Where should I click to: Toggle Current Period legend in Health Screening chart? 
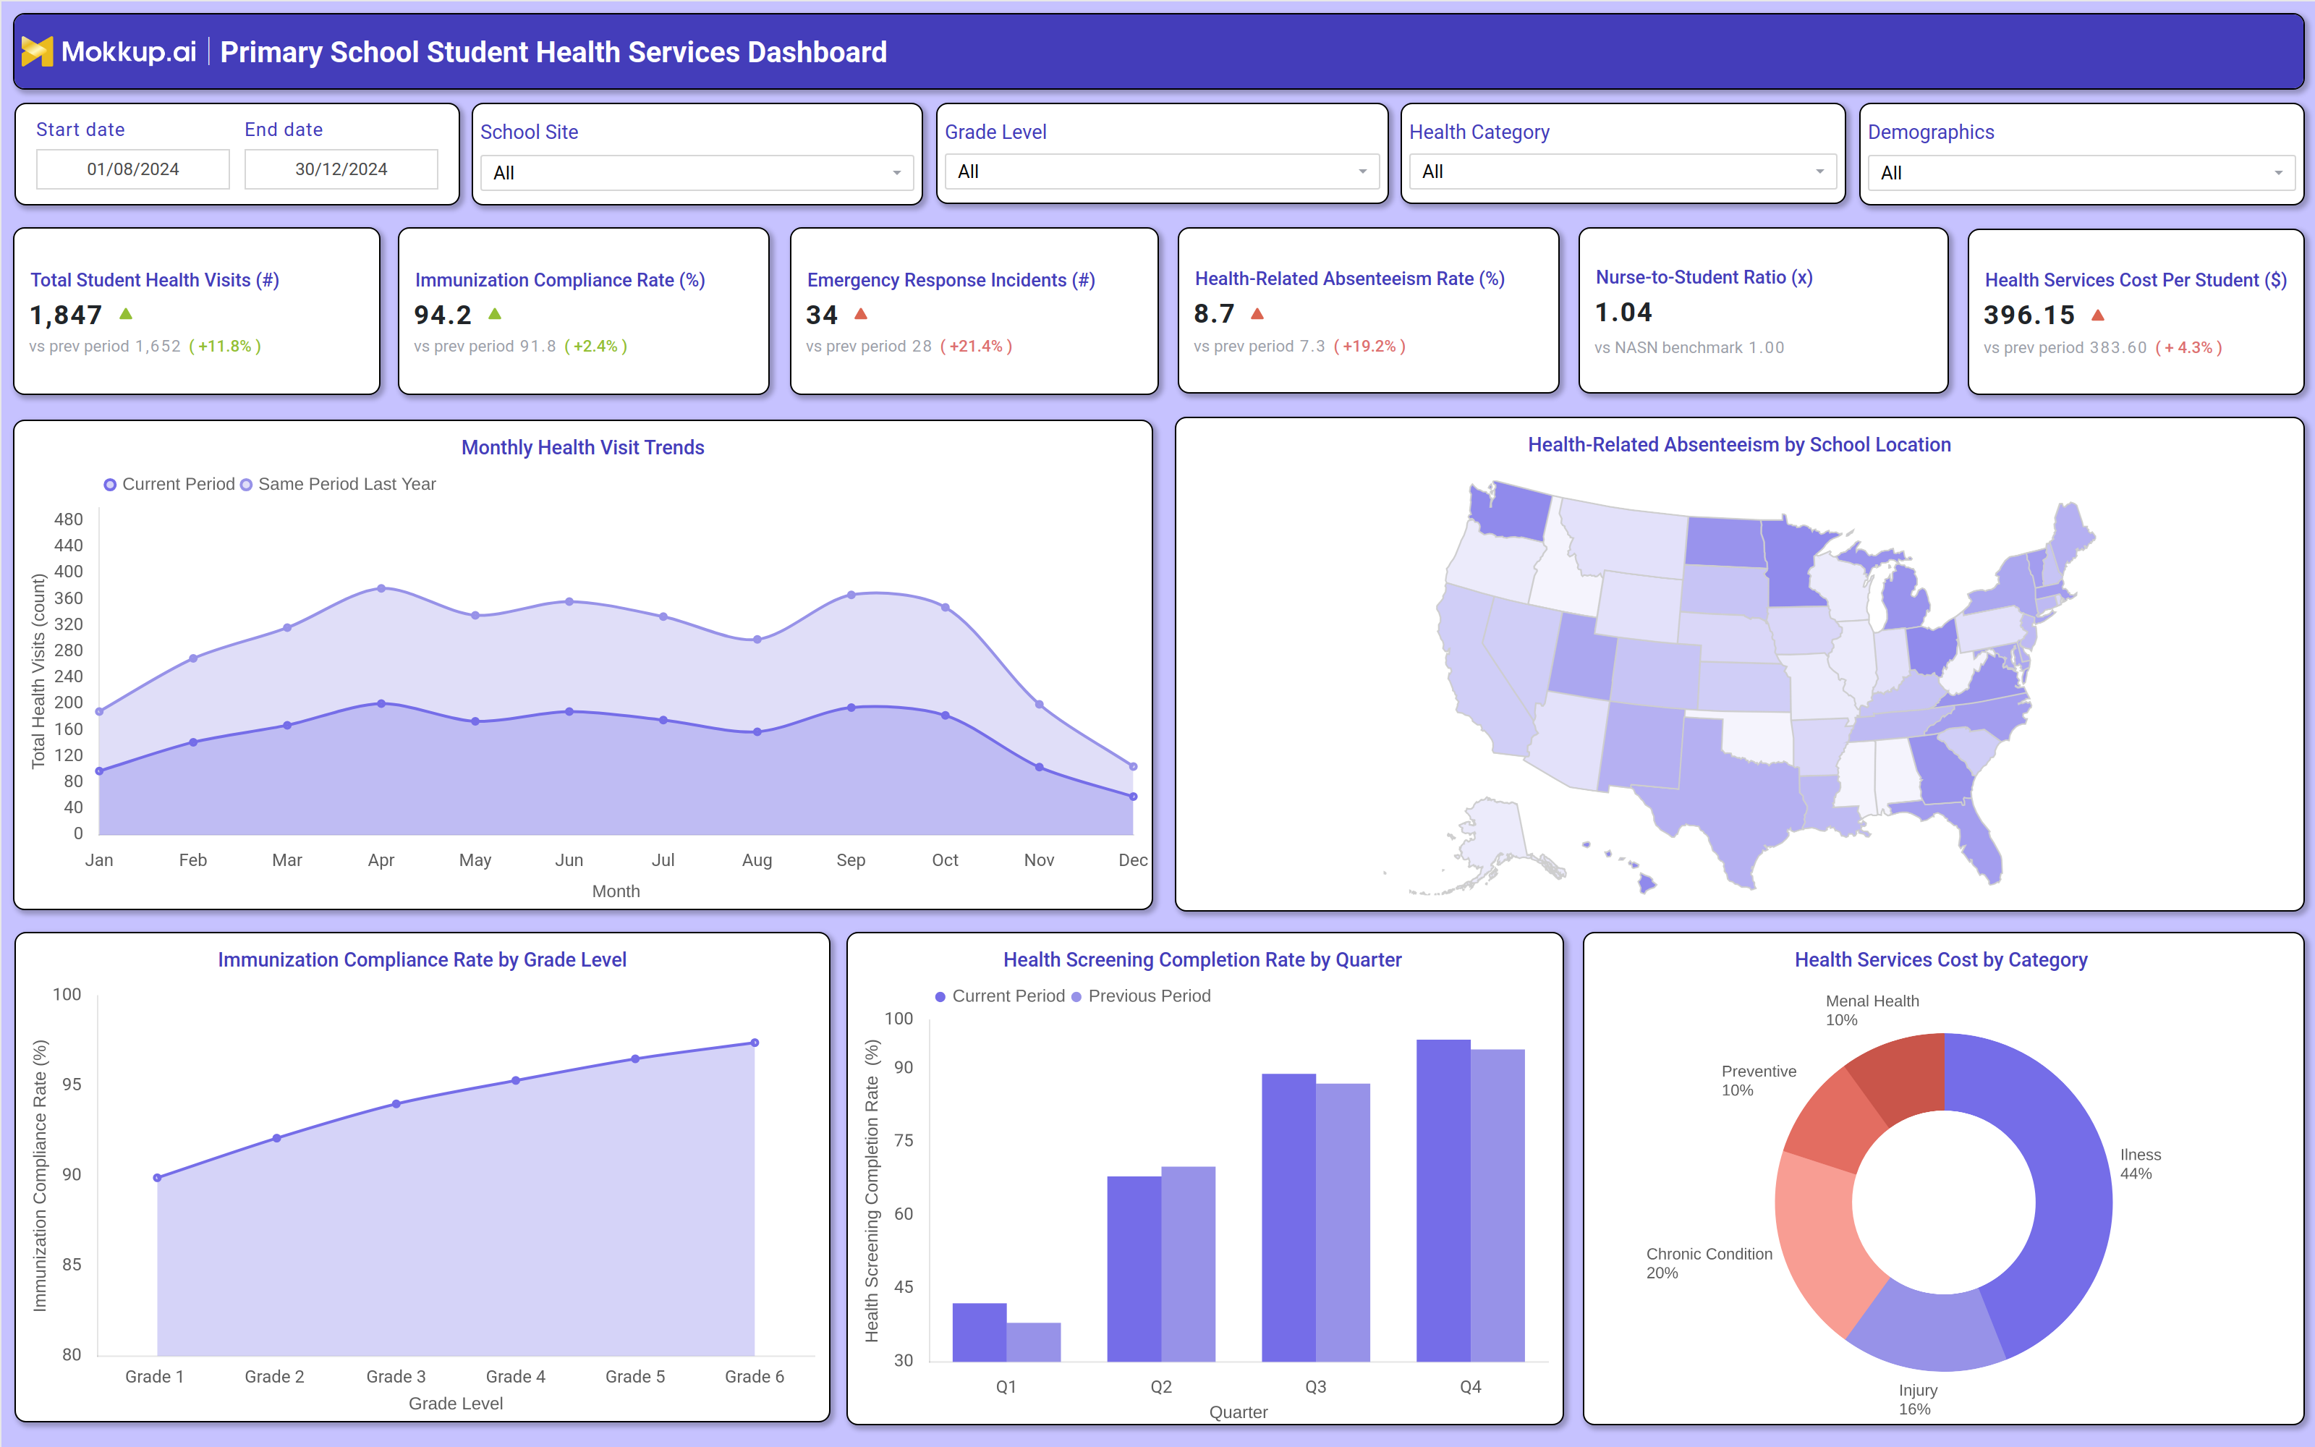(x=1000, y=996)
